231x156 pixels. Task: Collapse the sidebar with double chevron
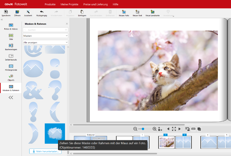coord(11,97)
